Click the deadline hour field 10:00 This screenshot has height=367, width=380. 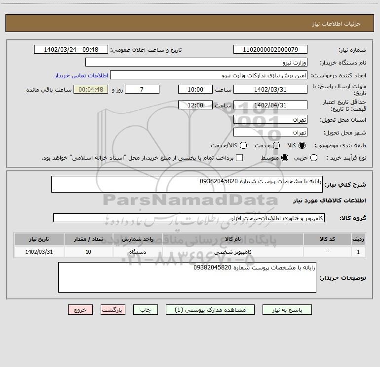pyautogui.click(x=195, y=89)
